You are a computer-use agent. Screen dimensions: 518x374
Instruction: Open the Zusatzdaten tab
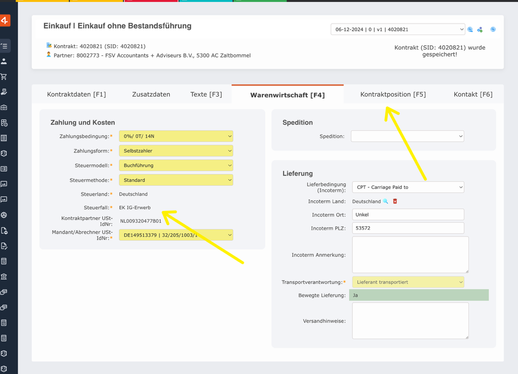(151, 94)
